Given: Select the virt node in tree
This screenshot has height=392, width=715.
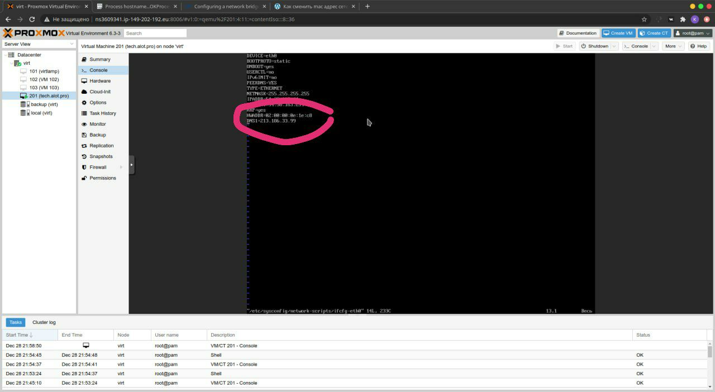Looking at the screenshot, I should [x=26, y=63].
